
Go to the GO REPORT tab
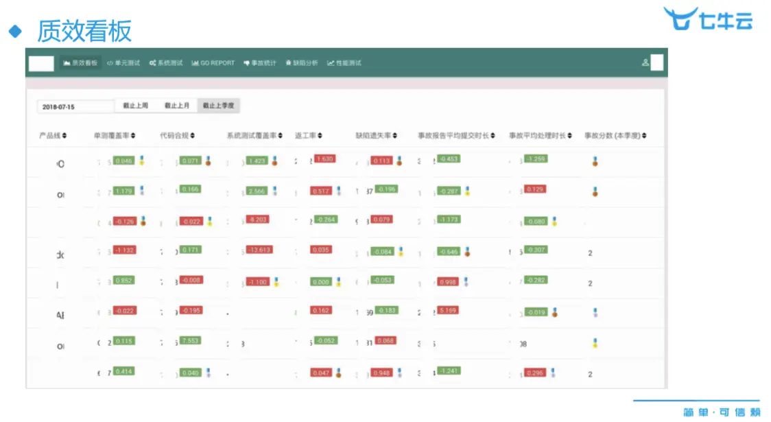click(213, 63)
